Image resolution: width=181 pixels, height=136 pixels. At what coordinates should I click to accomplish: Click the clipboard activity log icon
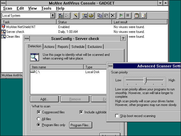point(137,16)
